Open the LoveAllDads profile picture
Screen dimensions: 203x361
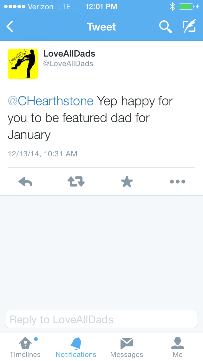click(23, 64)
